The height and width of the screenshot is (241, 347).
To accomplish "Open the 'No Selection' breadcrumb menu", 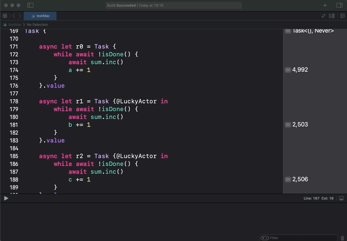I will click(37, 25).
